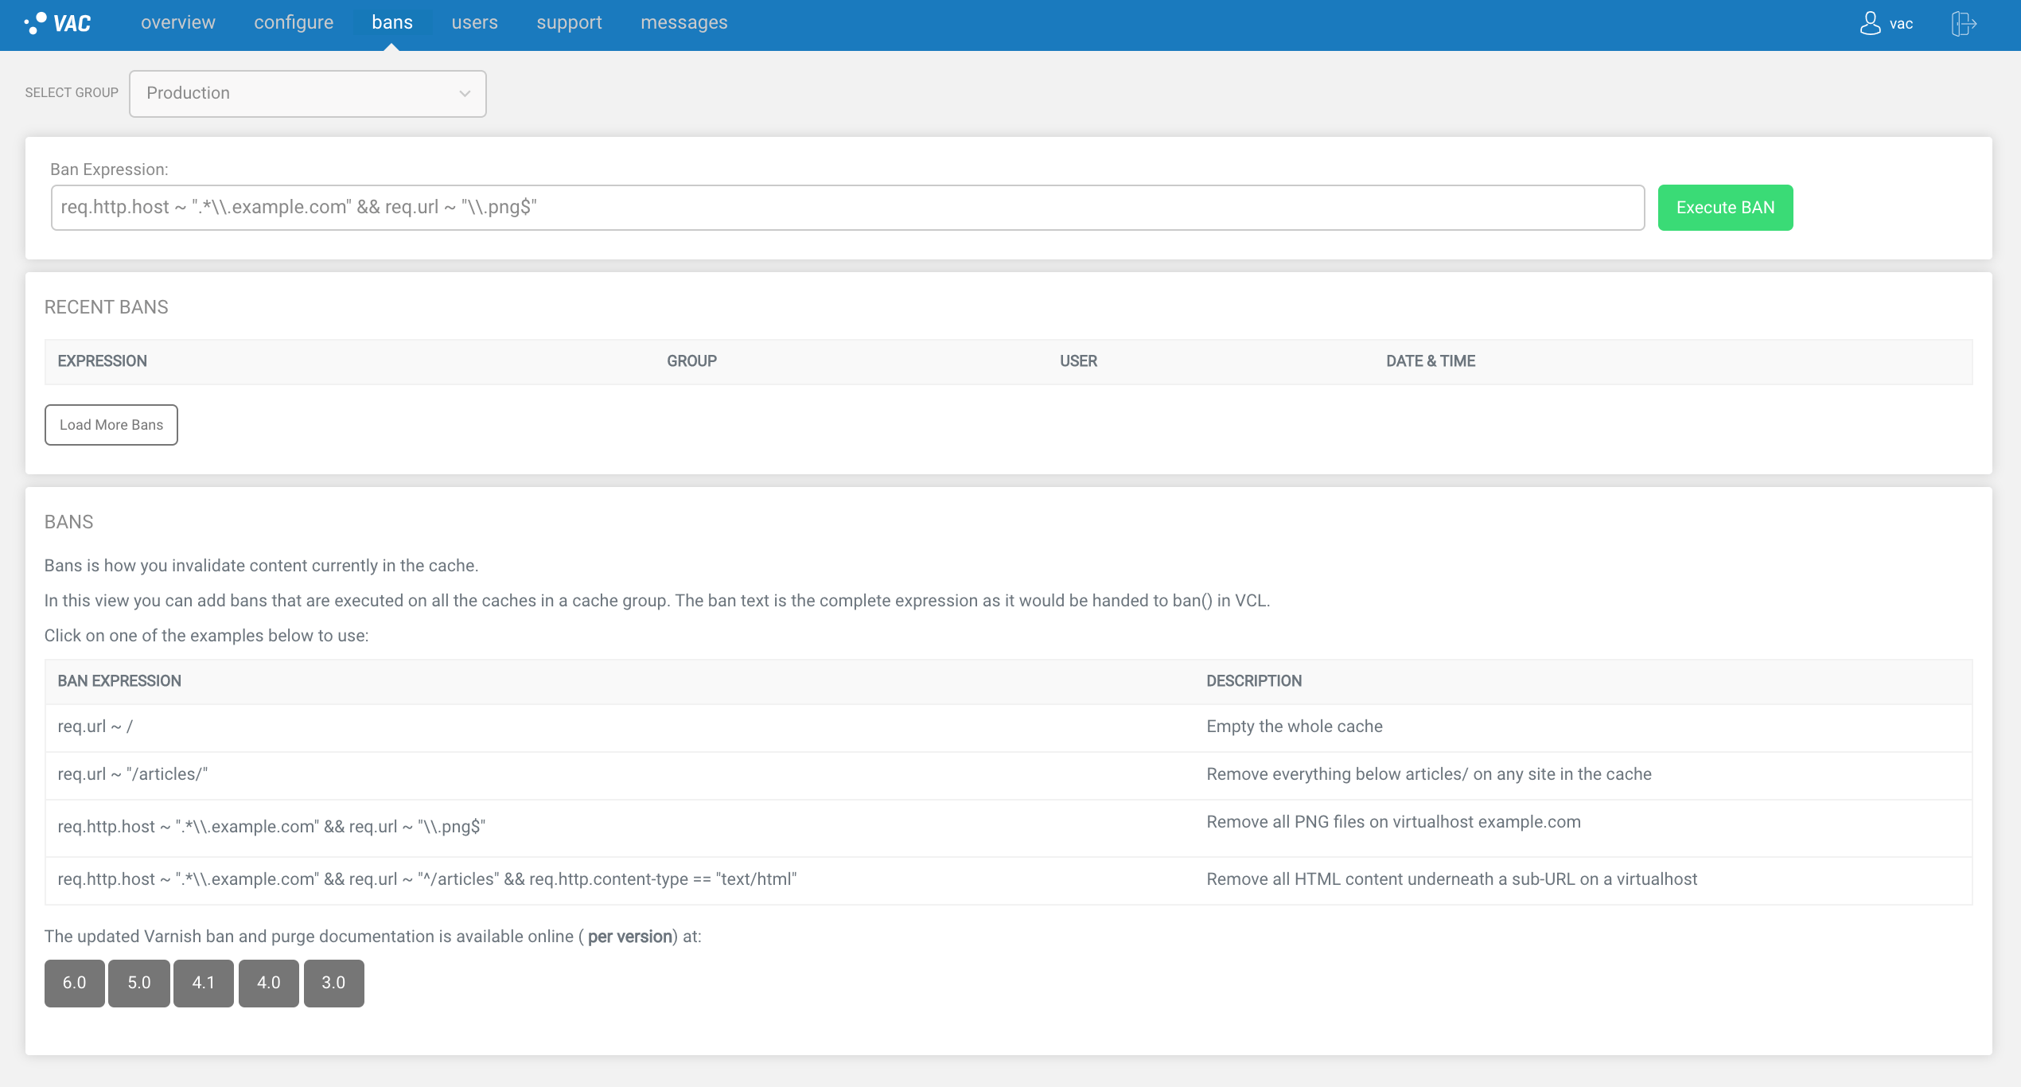Switch to the messages tab
2021x1087 pixels.
coord(683,22)
